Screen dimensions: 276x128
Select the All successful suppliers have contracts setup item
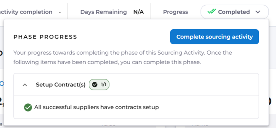coord(96,107)
